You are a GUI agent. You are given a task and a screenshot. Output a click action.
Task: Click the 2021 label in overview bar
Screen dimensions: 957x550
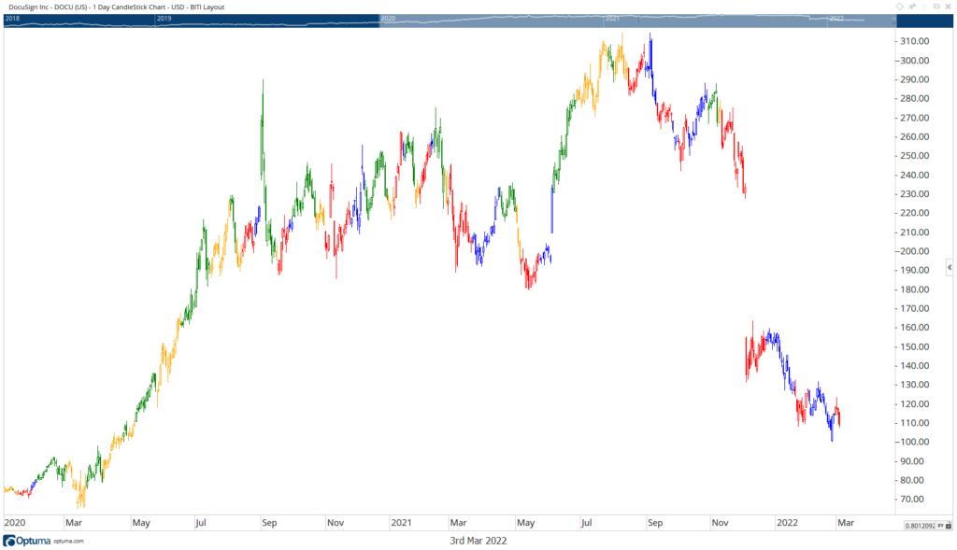point(612,19)
